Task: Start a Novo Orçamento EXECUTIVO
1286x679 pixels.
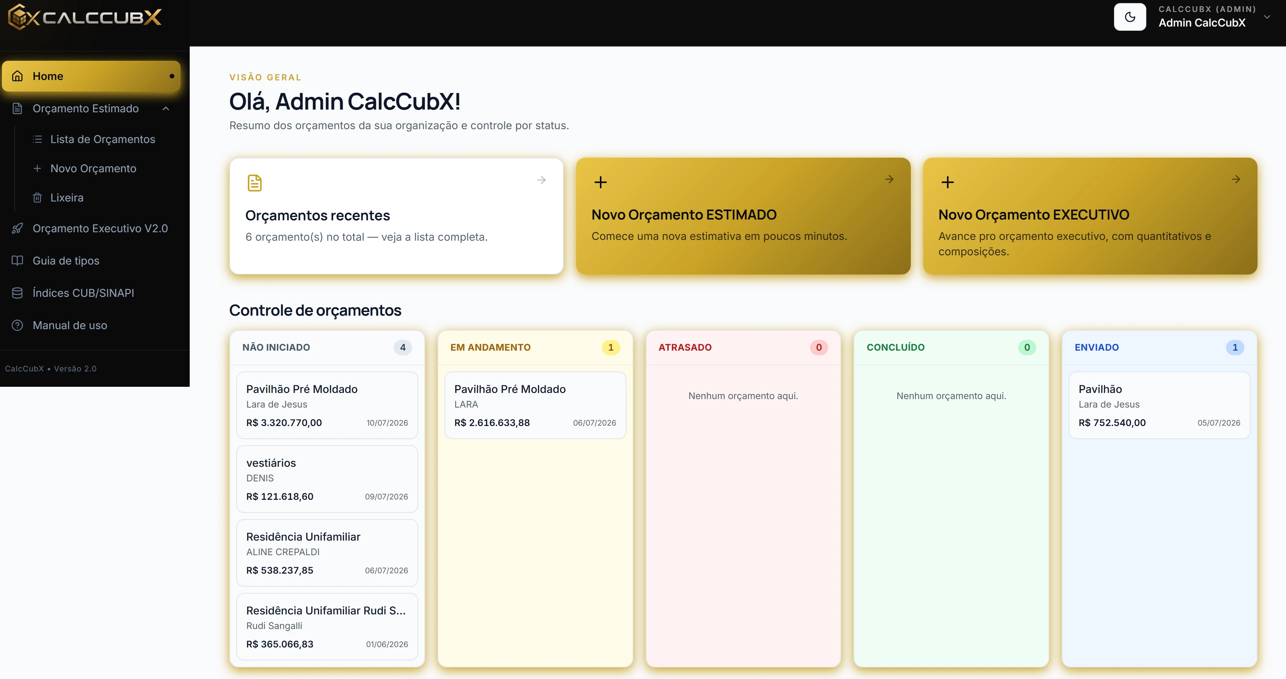Action: [x=1090, y=216]
